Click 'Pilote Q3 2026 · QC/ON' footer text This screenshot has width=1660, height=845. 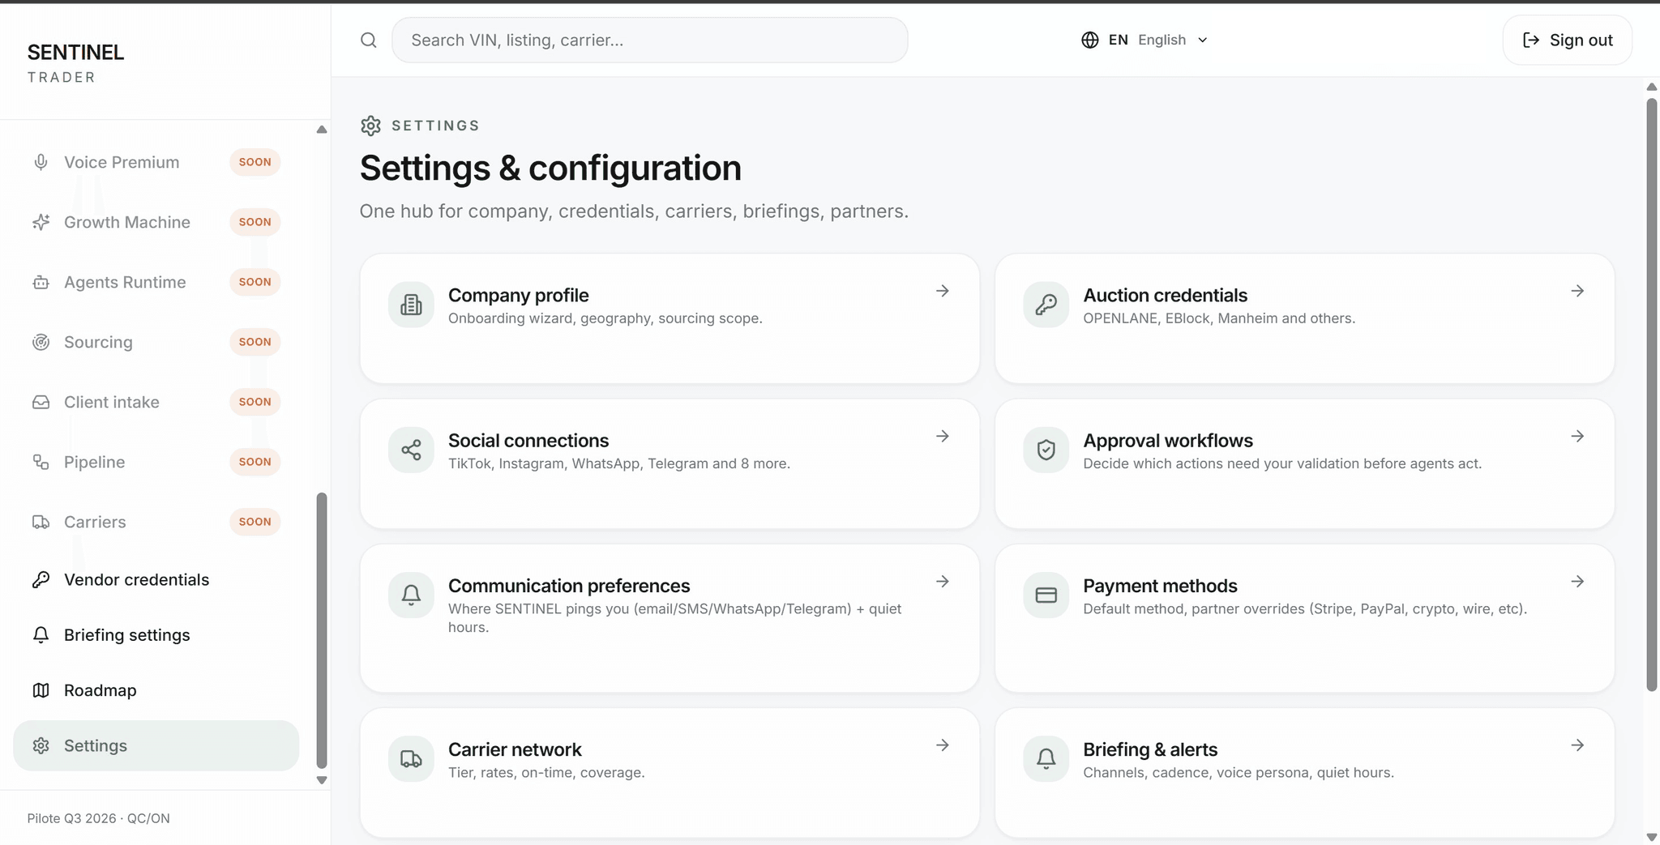pyautogui.click(x=98, y=818)
